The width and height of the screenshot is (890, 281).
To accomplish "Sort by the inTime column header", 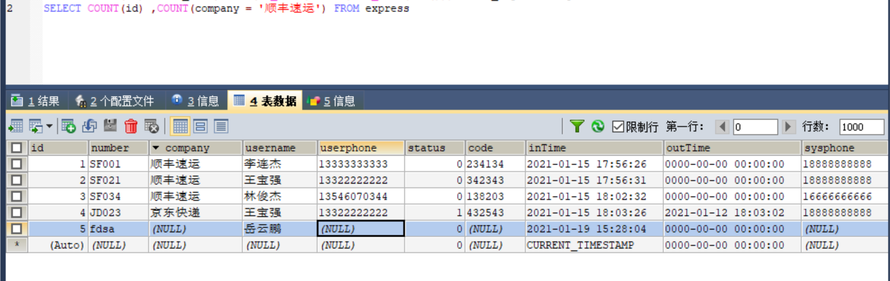I will pyautogui.click(x=595, y=148).
